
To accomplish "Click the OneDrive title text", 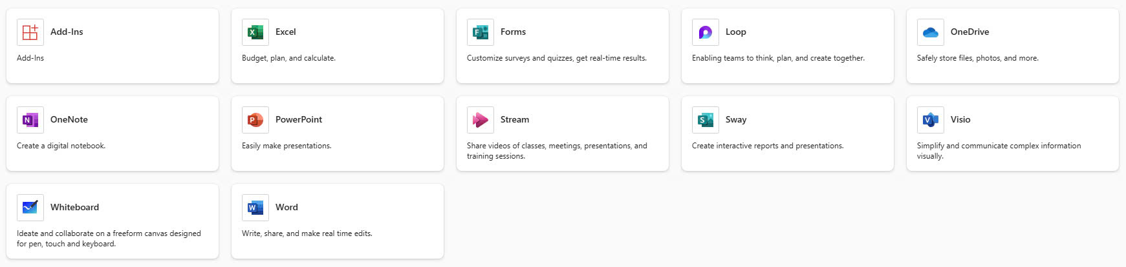I will 969,32.
